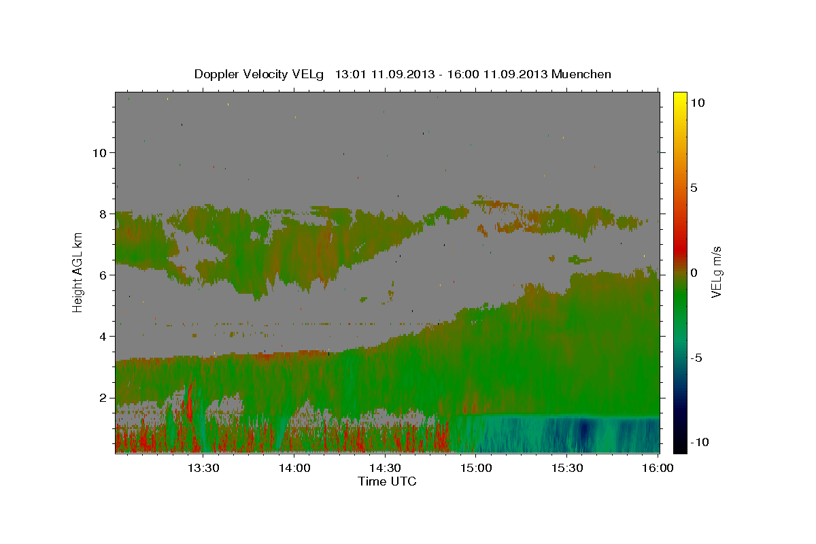Viewport: 816px width, 544px height.
Task: Click the 'Time UTC' axis label
Action: click(x=387, y=481)
